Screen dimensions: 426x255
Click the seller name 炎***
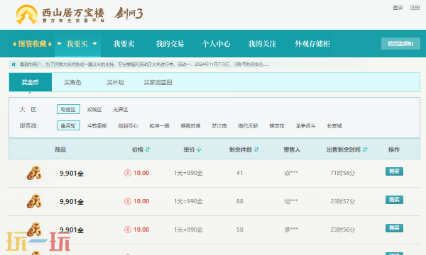coord(291,173)
